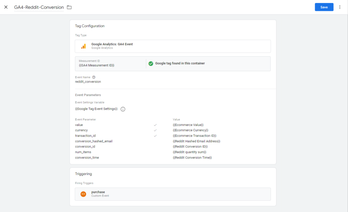Edit the GA4-Reddit-Conversion tag name field
348x212 pixels.
click(39, 7)
